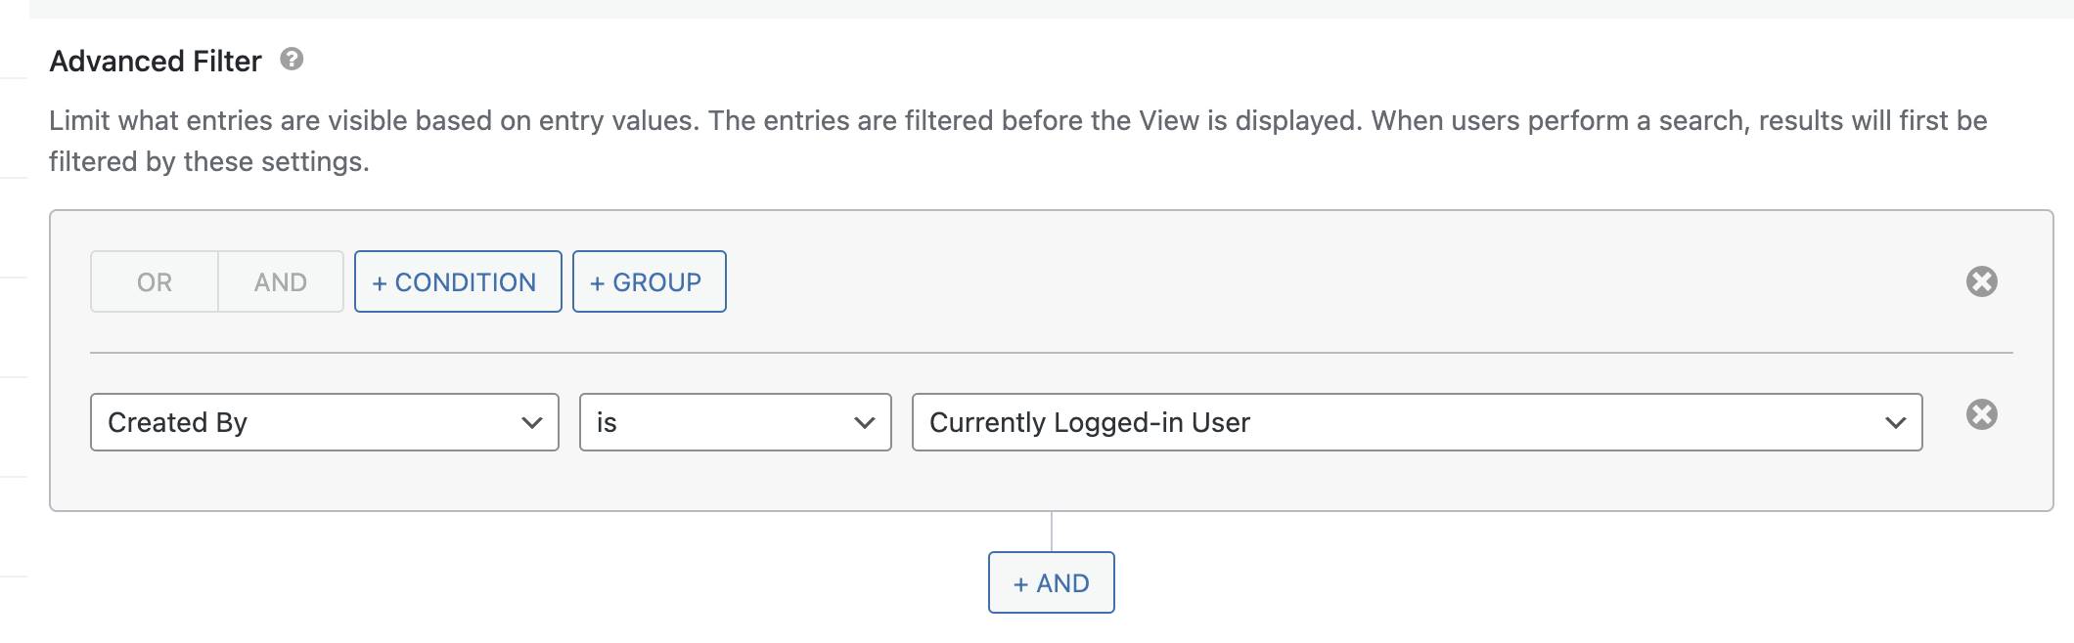This screenshot has width=2074, height=643.
Task: Click the plus sign in + GROUP button
Action: [597, 283]
